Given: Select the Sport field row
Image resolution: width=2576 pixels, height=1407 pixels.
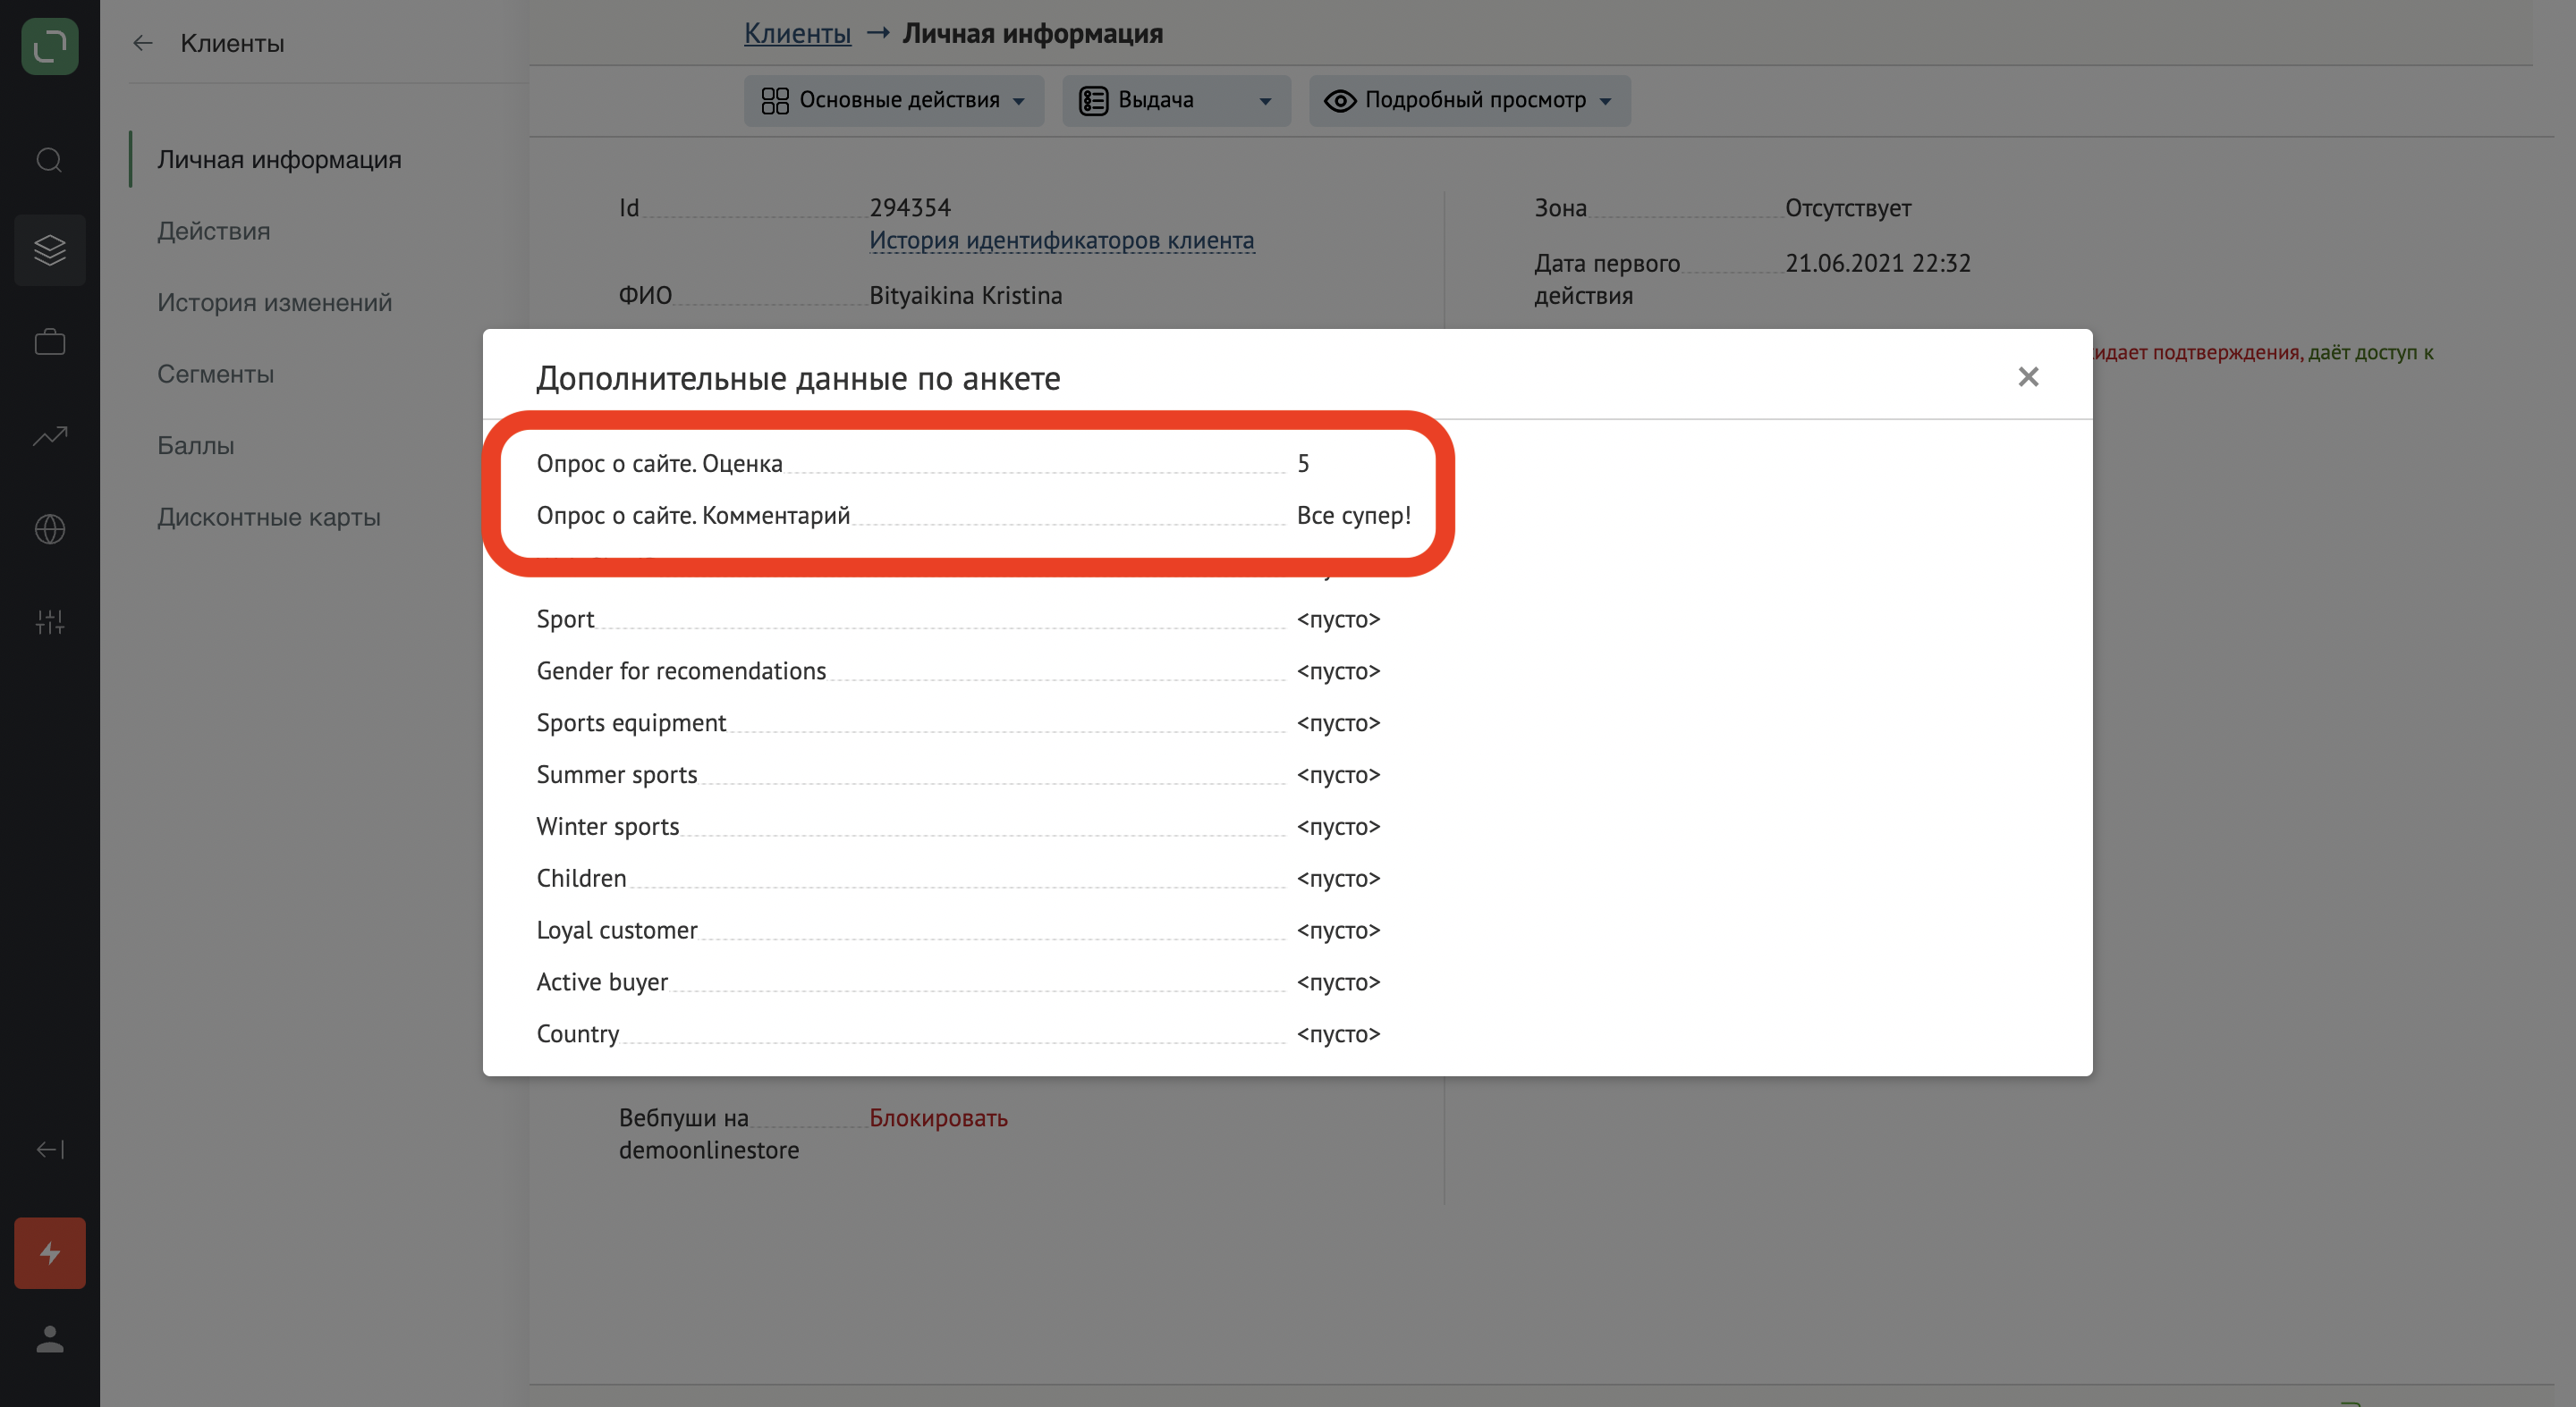Looking at the screenshot, I should 958,619.
